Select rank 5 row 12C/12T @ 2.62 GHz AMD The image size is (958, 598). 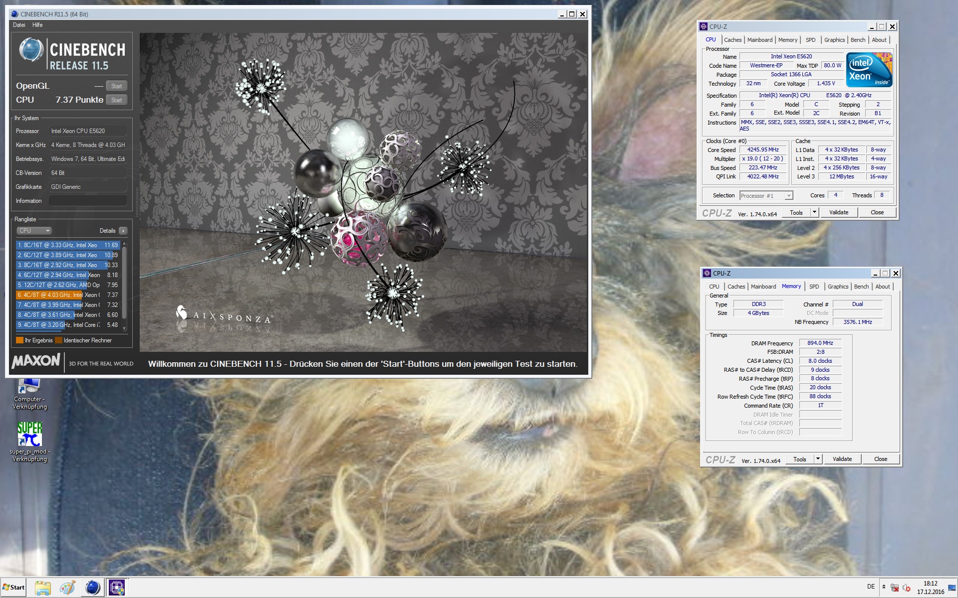[68, 285]
